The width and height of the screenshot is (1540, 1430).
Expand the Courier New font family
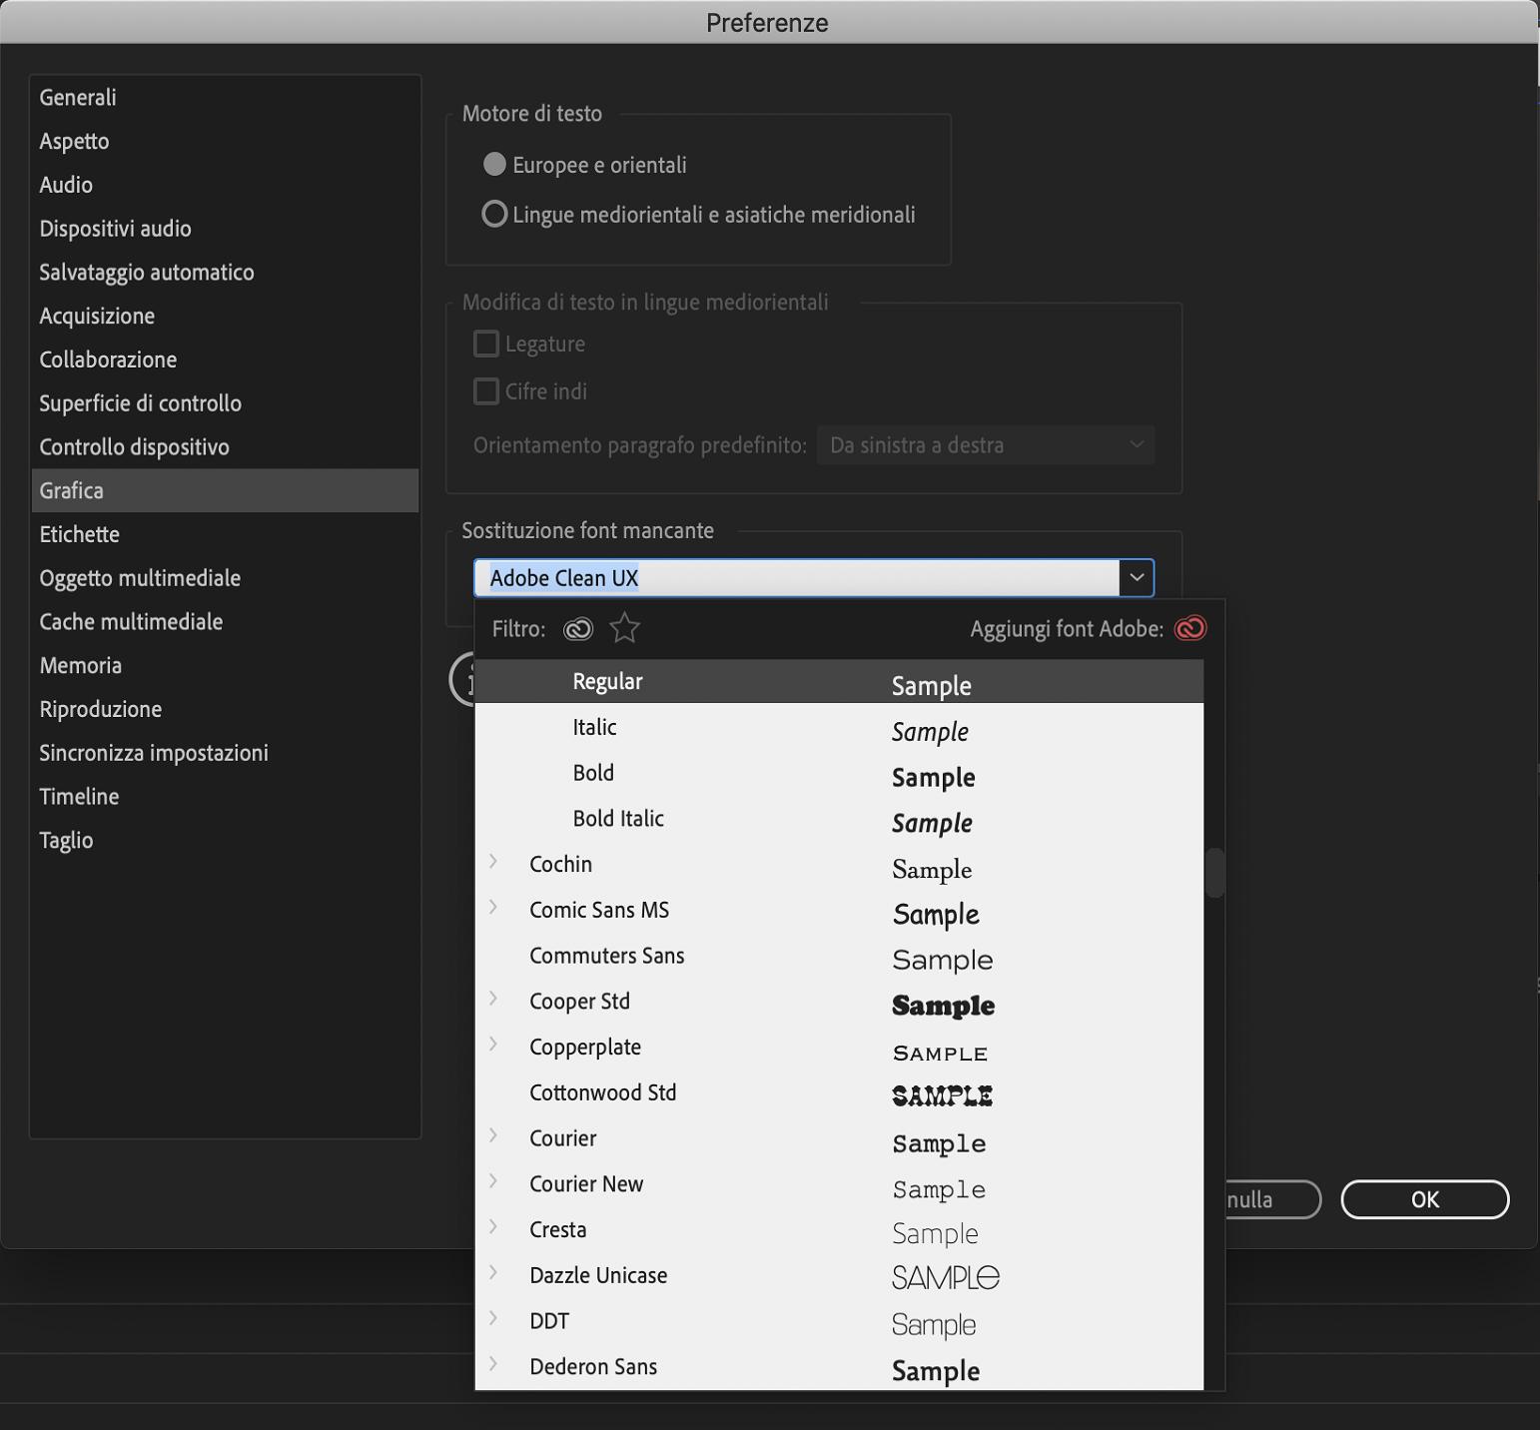493,1181
